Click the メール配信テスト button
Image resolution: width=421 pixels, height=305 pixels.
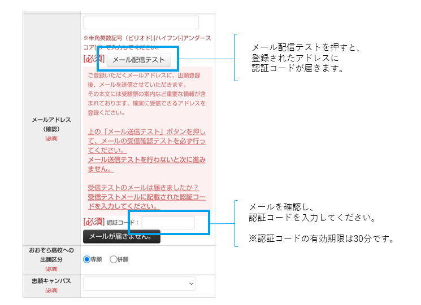pyautogui.click(x=138, y=59)
